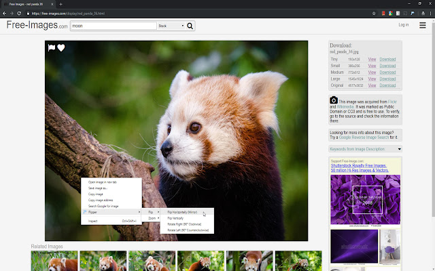This screenshot has width=435, height=271.
Task: Click the search magnifier icon
Action: click(x=190, y=26)
